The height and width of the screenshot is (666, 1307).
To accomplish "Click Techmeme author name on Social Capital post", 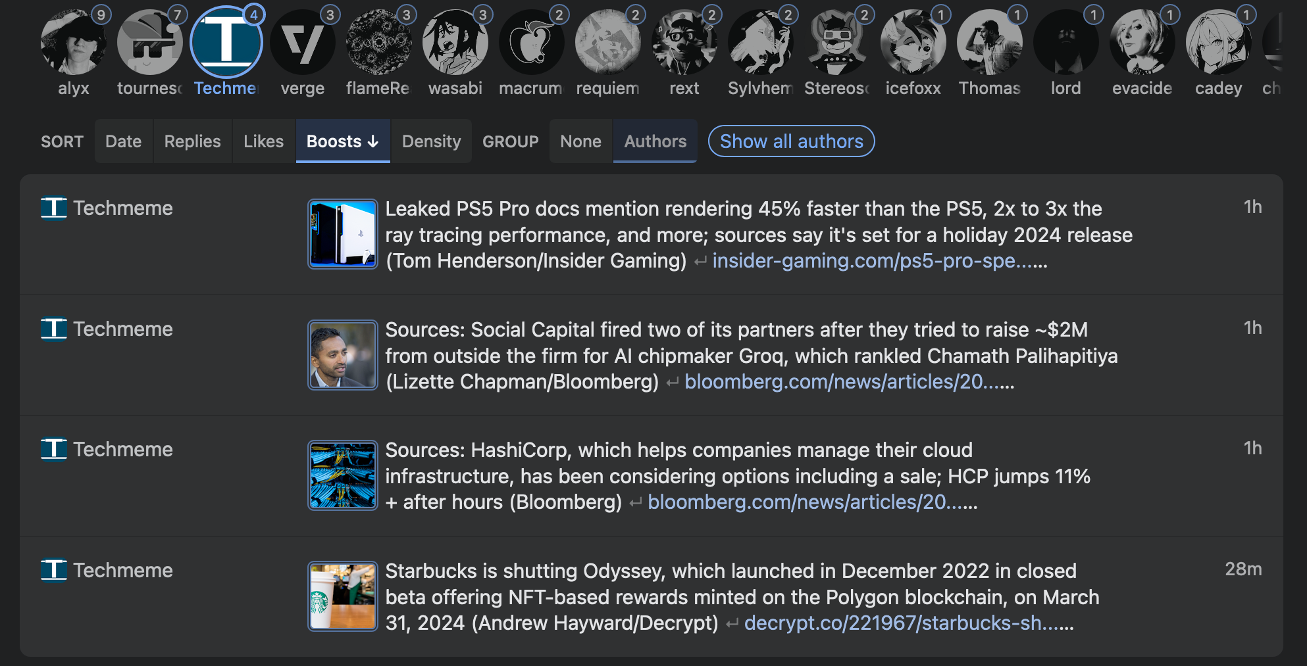I will (123, 329).
